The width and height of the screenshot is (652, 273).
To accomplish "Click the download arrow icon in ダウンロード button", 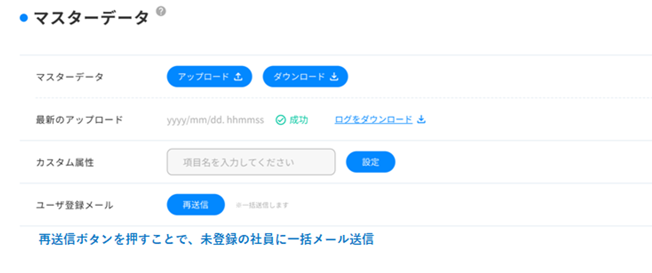I will pos(334,77).
